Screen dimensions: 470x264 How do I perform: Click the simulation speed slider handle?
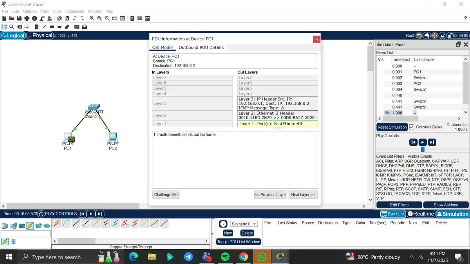[423, 149]
